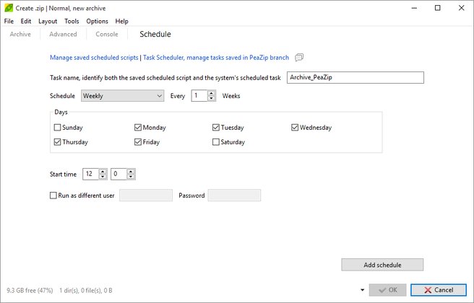Decrease the Every weeks value with down arrow
The height and width of the screenshot is (303, 474).
[x=212, y=98]
